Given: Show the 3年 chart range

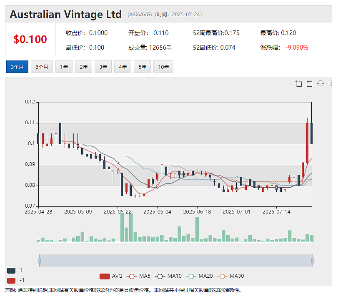Looking at the screenshot, I should [103, 67].
